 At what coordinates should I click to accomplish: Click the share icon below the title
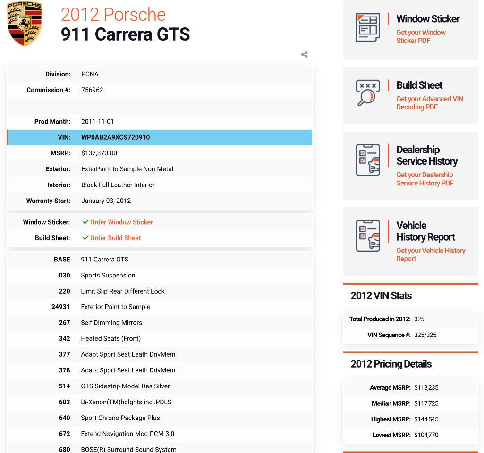(305, 55)
